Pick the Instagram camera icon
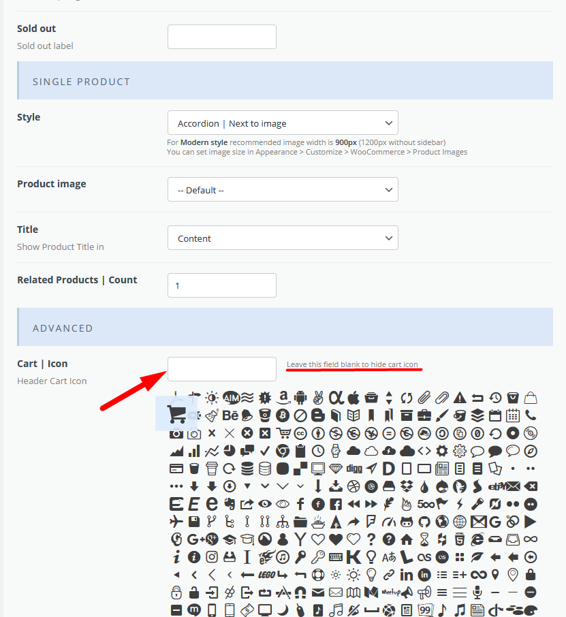 click(212, 557)
